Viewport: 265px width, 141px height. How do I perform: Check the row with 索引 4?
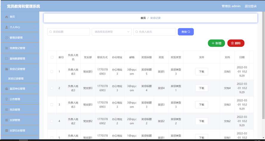[52, 121]
